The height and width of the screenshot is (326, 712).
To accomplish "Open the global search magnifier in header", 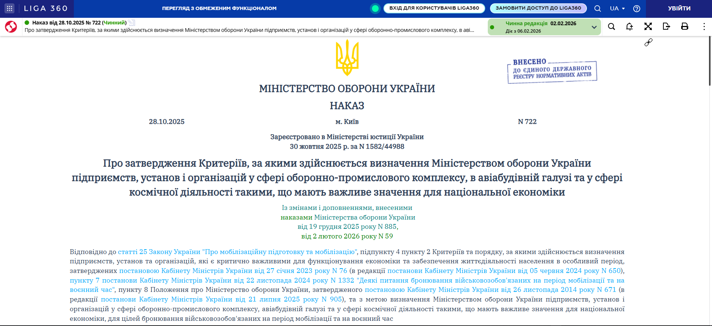I will pos(598,9).
